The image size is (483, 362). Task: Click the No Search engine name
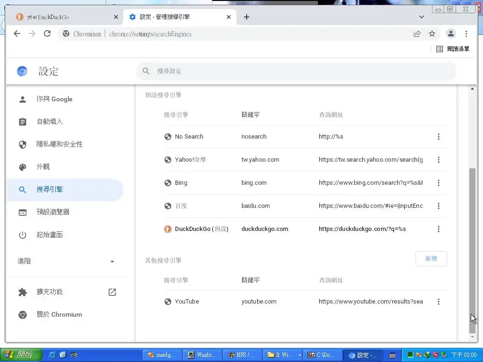[189, 137]
